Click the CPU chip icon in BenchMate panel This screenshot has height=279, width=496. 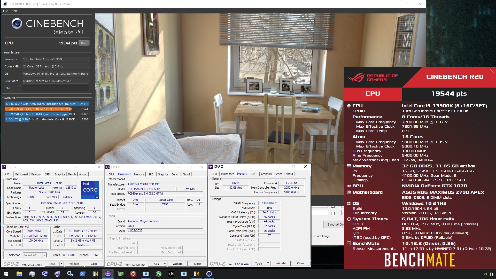click(x=349, y=106)
